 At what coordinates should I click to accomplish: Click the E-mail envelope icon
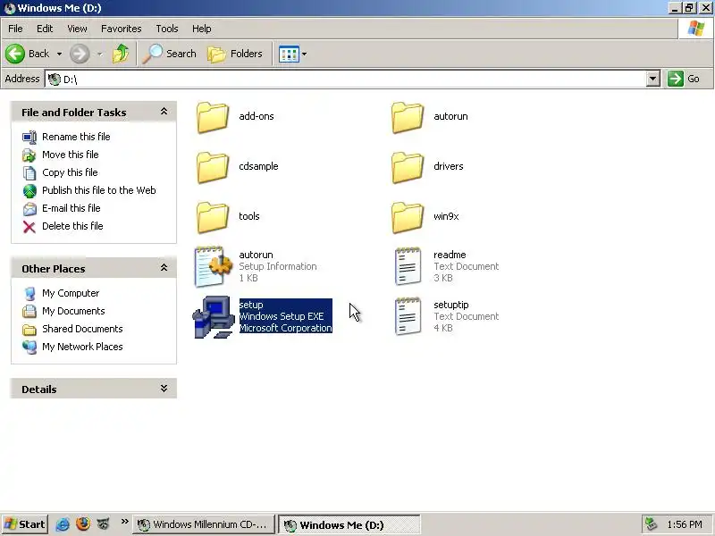pyautogui.click(x=29, y=209)
